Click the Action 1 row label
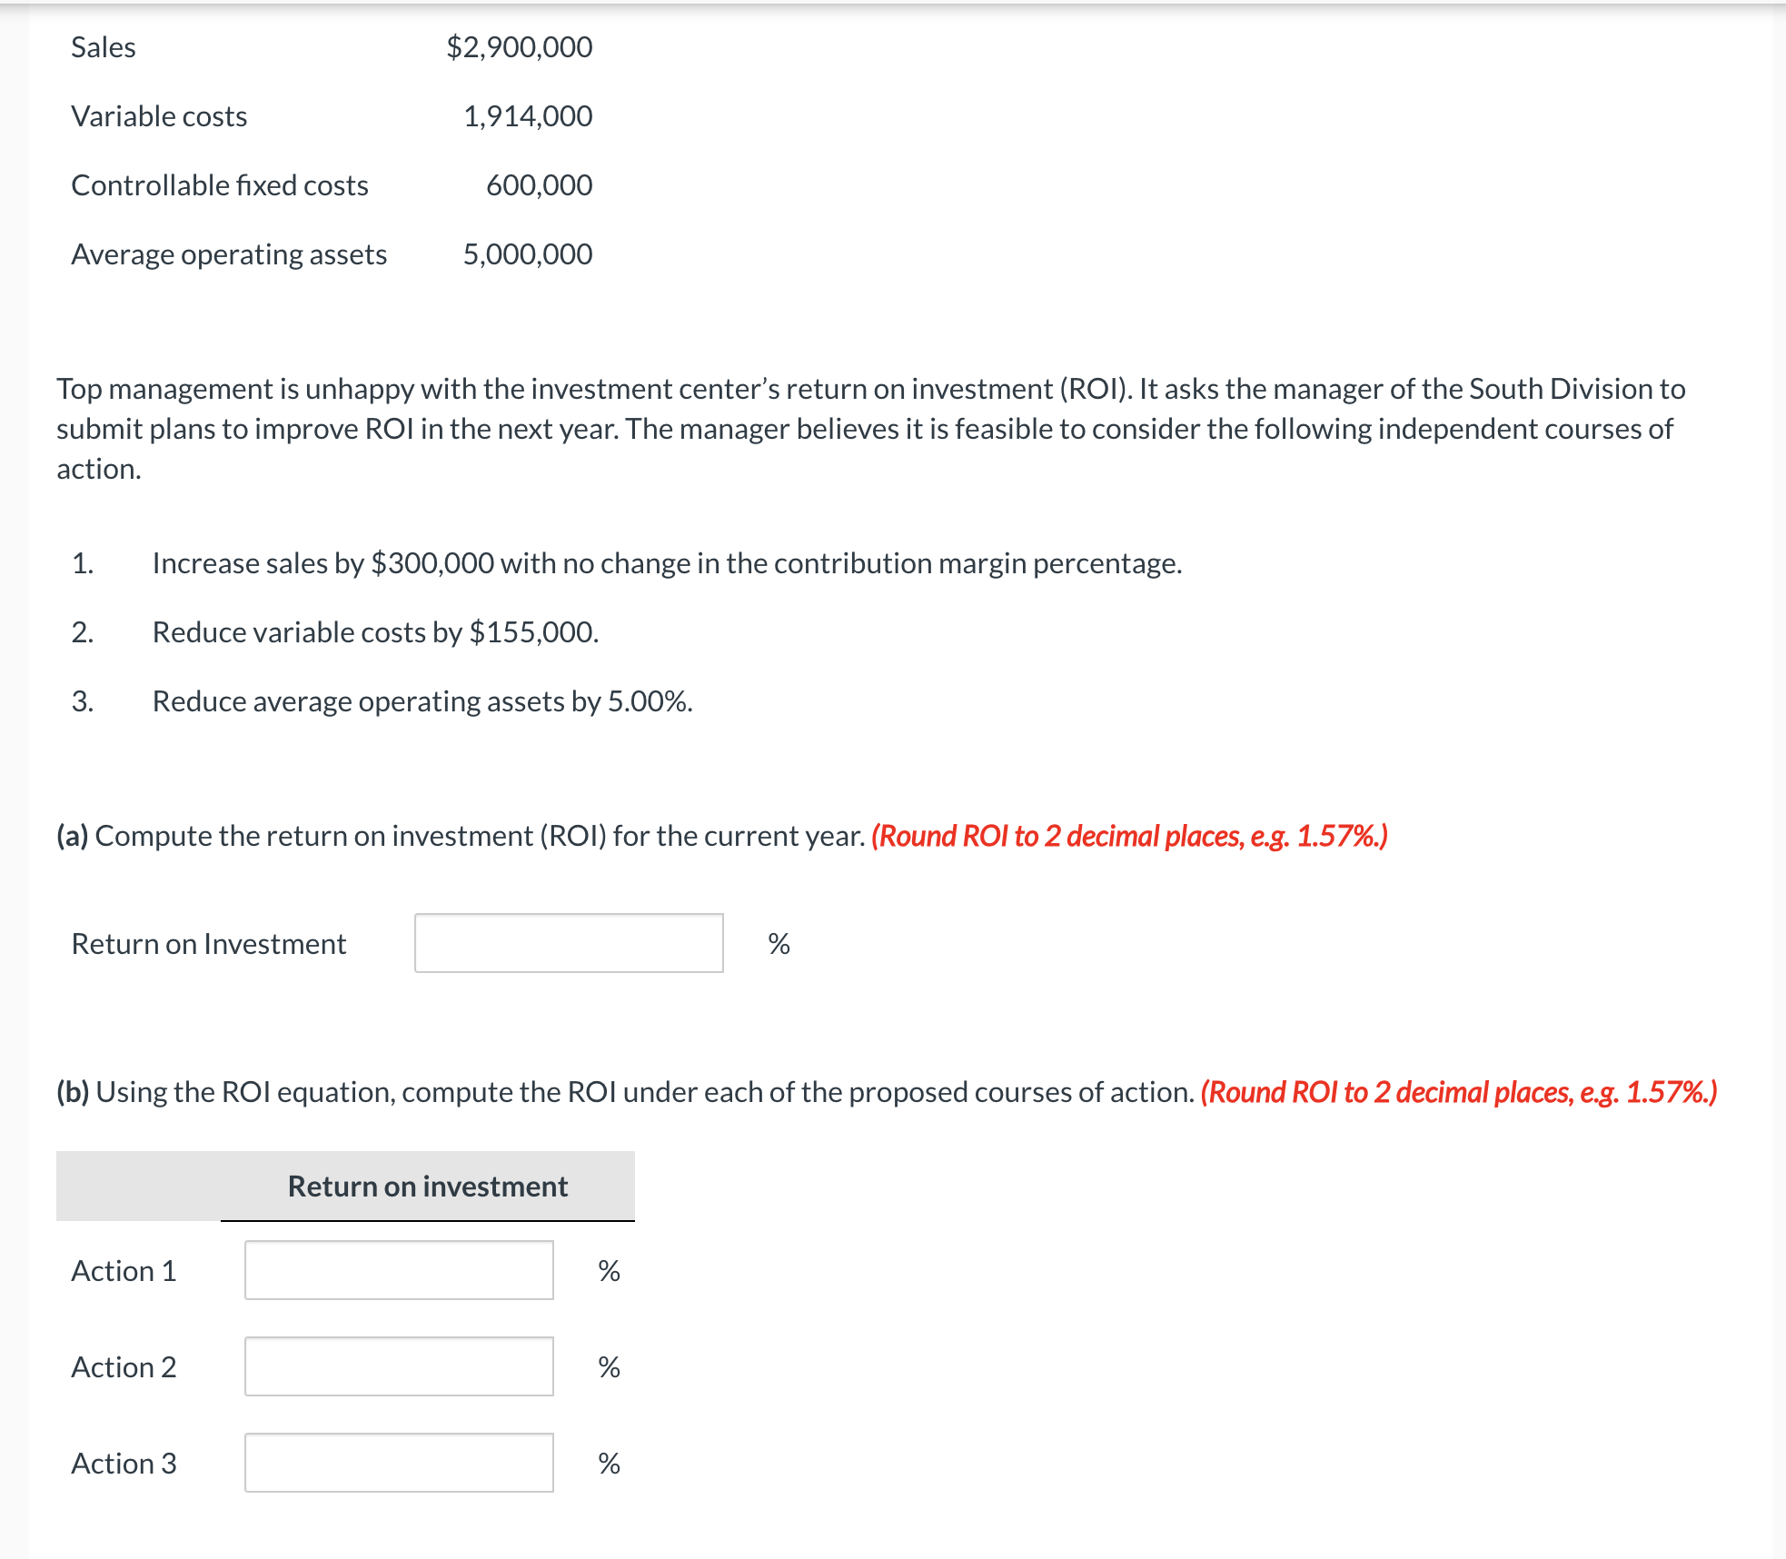 pos(124,1271)
